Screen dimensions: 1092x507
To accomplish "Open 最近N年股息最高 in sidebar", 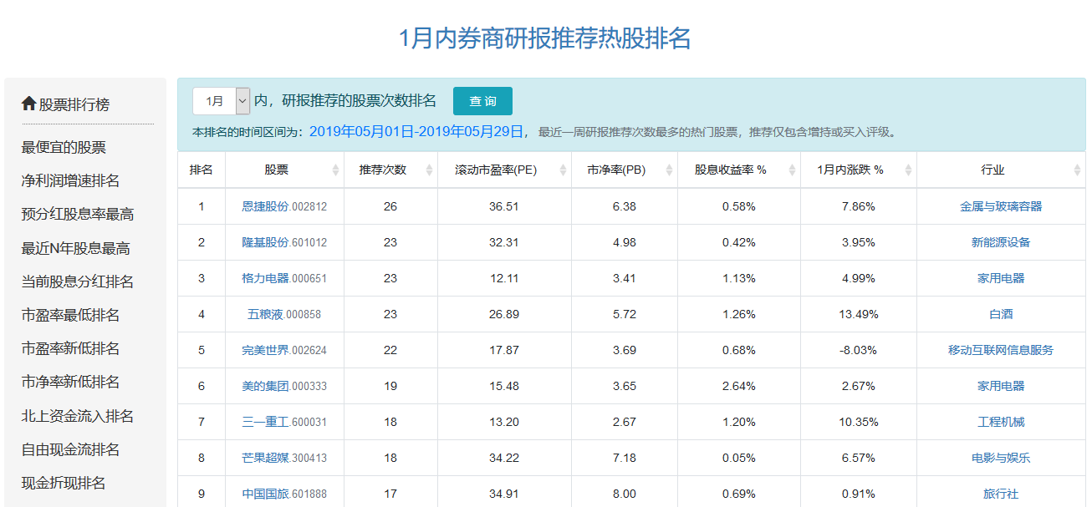I will point(75,249).
